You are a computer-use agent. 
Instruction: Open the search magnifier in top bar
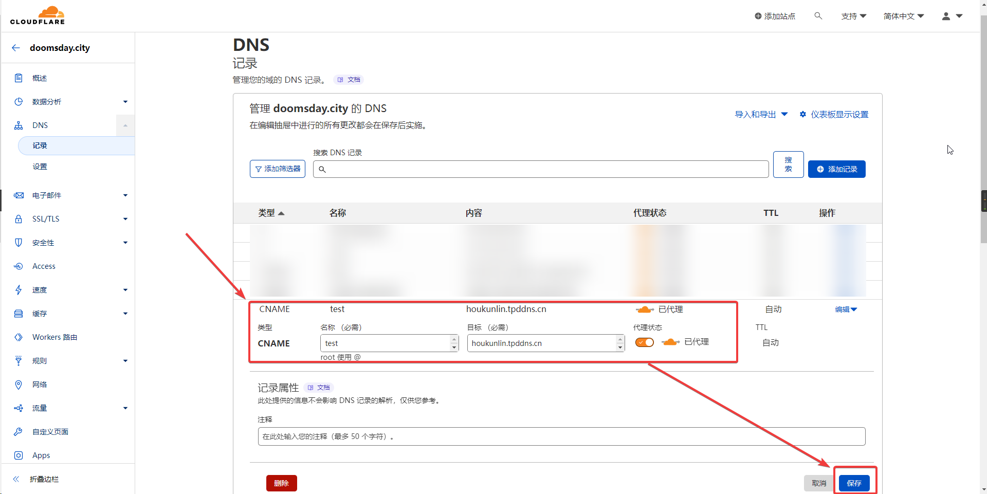point(818,16)
